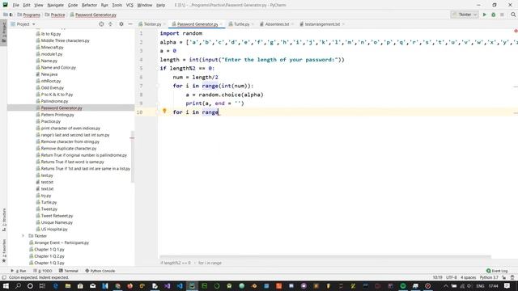Click Practice in the navigation breadcrumb
The height and width of the screenshot is (291, 518).
(x=57, y=15)
